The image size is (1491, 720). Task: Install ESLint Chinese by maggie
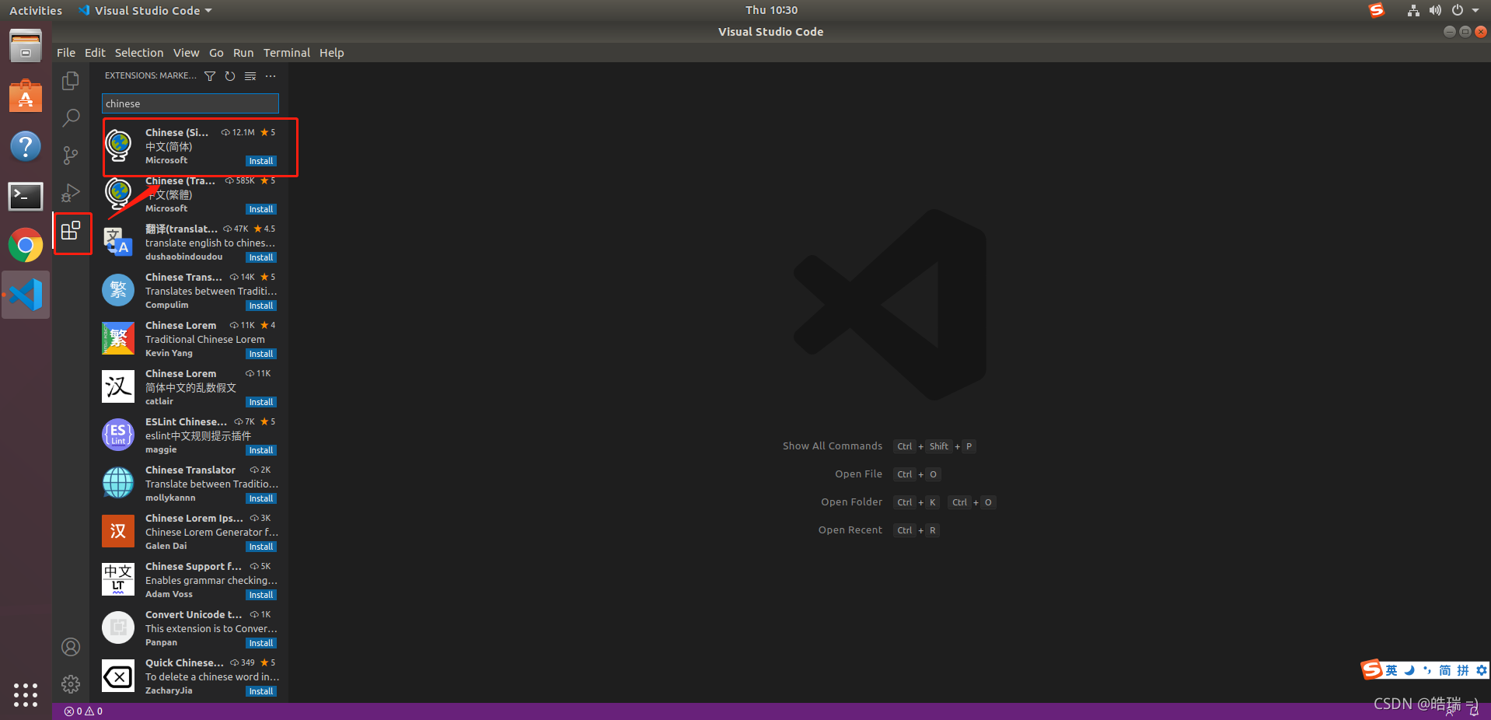(x=261, y=450)
